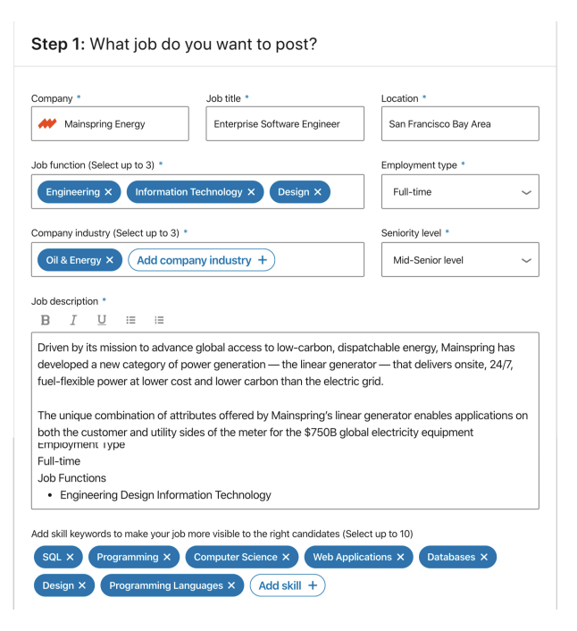
Task: Remove the Web Applications skill
Action: tap(400, 557)
